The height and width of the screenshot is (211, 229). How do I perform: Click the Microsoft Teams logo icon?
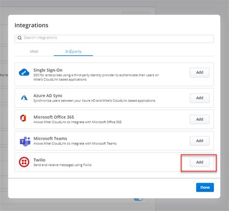25,141
